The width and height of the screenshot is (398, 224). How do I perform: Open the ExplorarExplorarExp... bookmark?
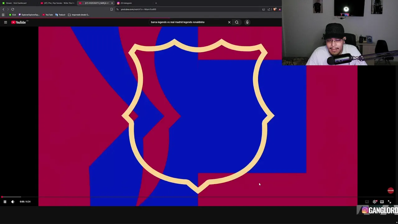[x=29, y=15]
